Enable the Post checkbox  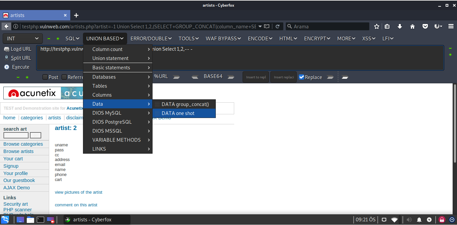pyautogui.click(x=45, y=77)
